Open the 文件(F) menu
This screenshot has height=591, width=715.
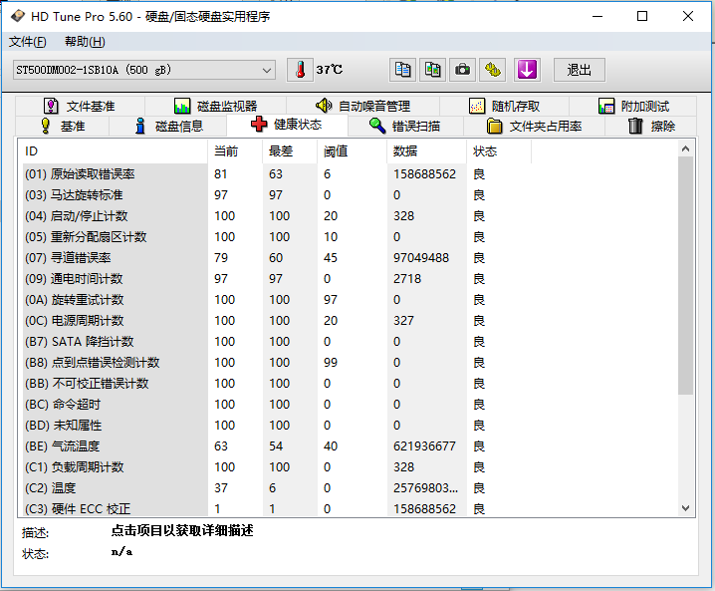[x=27, y=42]
